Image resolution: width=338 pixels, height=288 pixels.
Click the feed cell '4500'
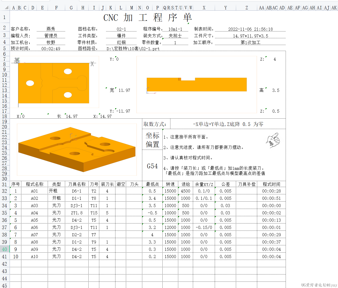[x=186, y=191]
